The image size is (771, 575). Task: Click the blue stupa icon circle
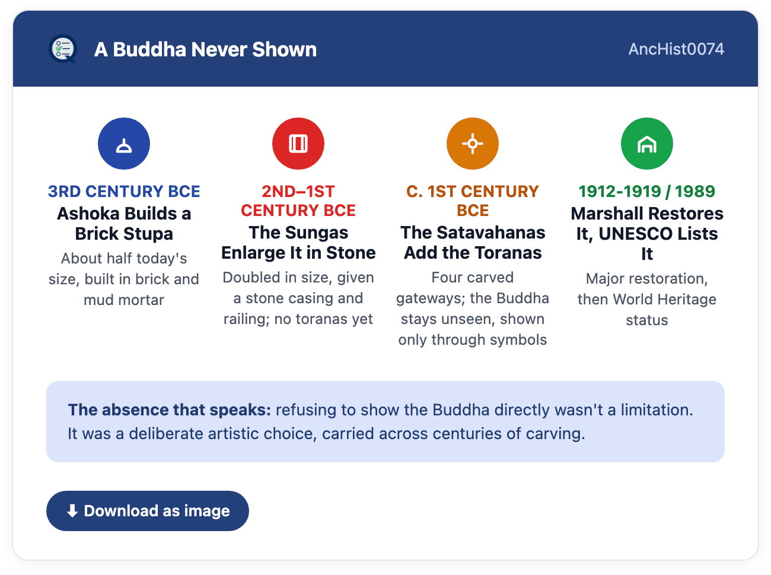pos(124,144)
